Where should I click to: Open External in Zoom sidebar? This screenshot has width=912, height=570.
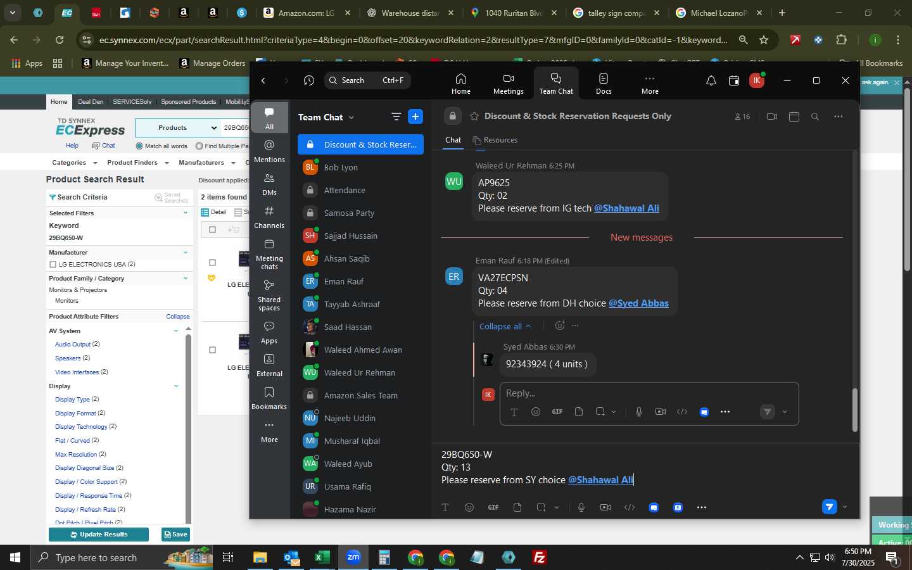click(x=269, y=365)
